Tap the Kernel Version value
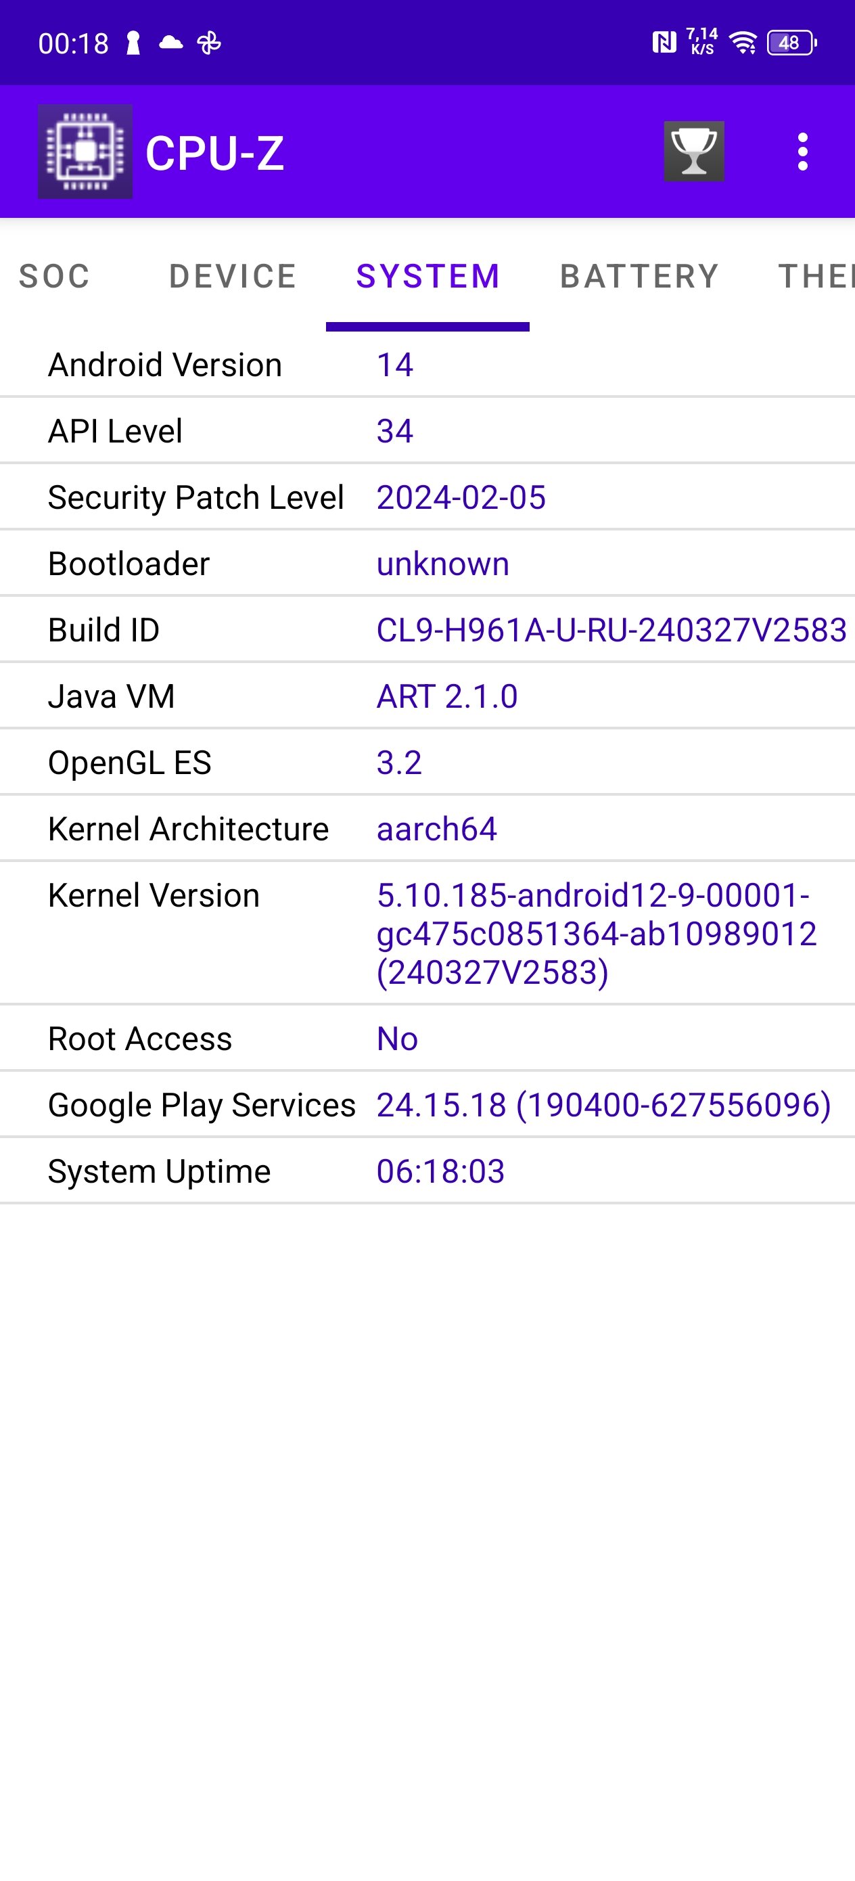The width and height of the screenshot is (855, 1881). coord(596,933)
